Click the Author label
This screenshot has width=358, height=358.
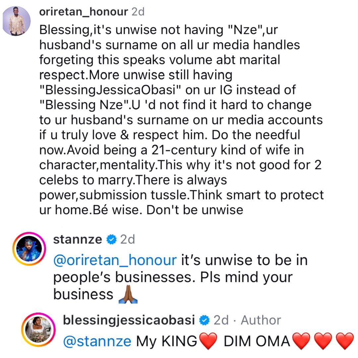(261, 320)
